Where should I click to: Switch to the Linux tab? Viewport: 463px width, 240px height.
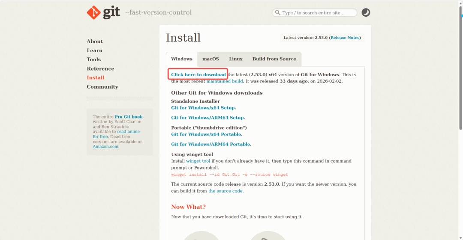[x=236, y=59]
